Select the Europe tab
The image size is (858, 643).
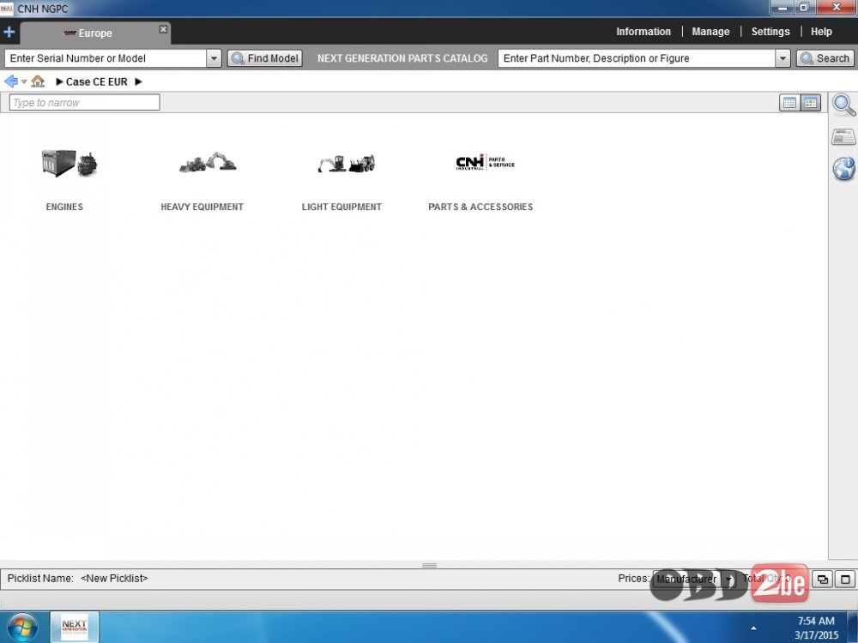[x=95, y=33]
